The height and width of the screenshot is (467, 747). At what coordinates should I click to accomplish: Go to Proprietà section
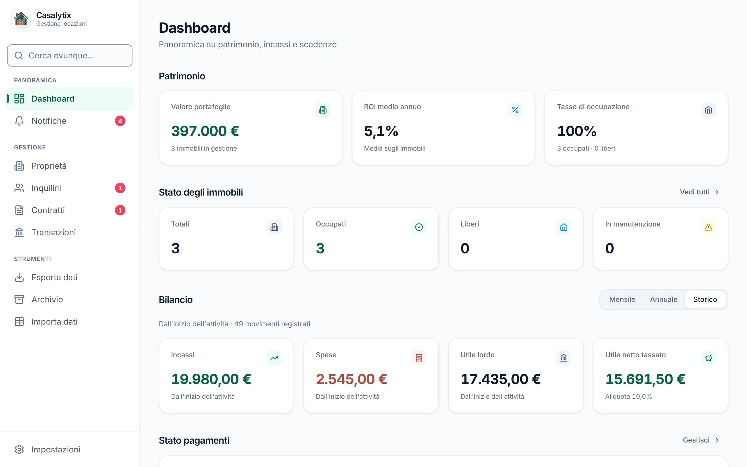click(70, 166)
